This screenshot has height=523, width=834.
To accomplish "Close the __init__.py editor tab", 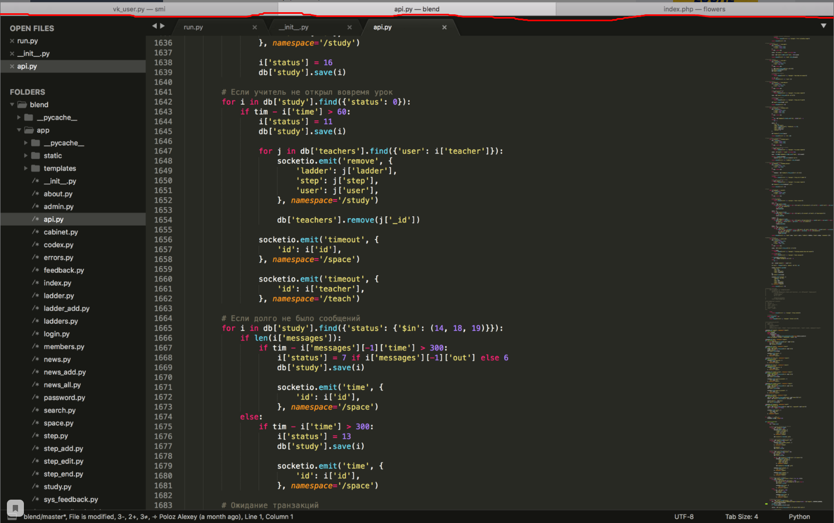I will click(350, 27).
